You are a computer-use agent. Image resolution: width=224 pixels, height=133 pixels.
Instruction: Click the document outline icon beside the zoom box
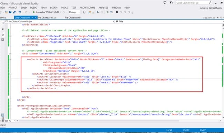coord(3,121)
